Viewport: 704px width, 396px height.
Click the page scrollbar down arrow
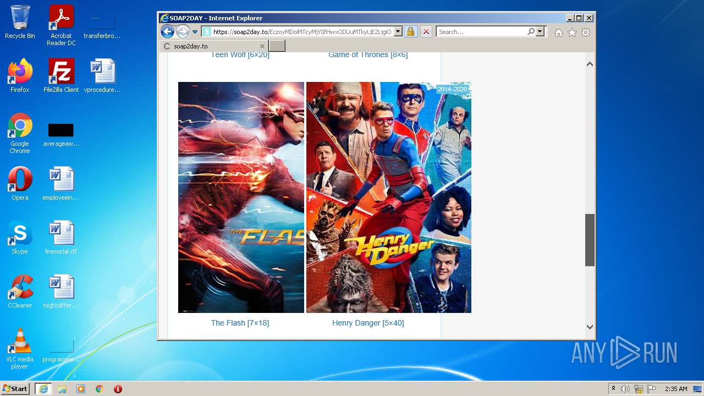click(590, 327)
